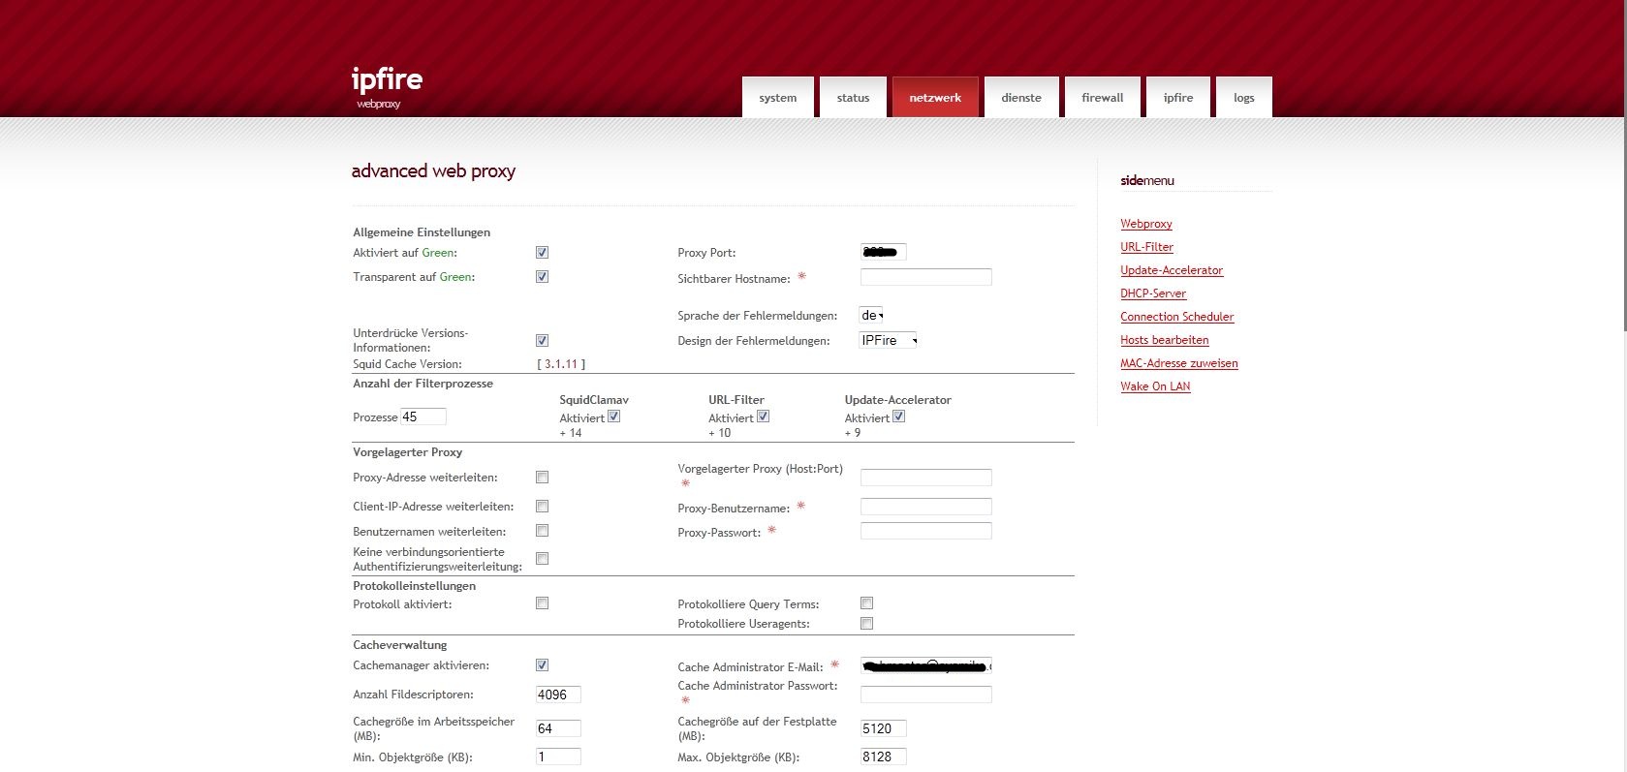The image size is (1627, 772).
Task: Select the dienste navigation tab
Action: (1020, 98)
